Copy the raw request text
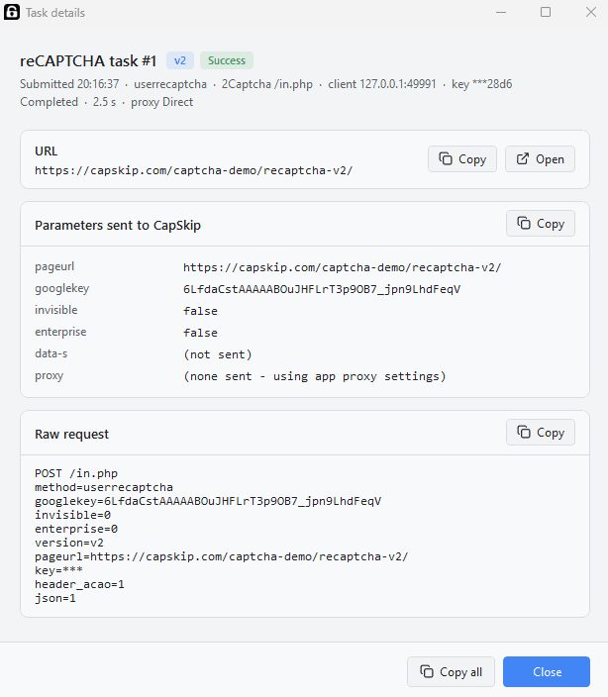The height and width of the screenshot is (697, 608). click(x=541, y=433)
